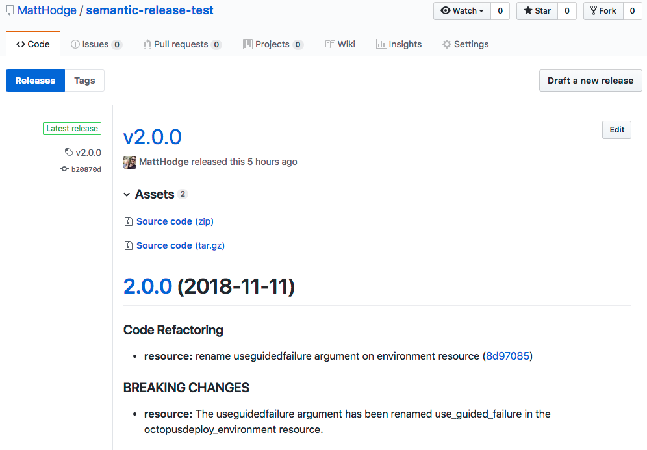
Task: Open the Source code (zip) download link
Action: tap(175, 221)
